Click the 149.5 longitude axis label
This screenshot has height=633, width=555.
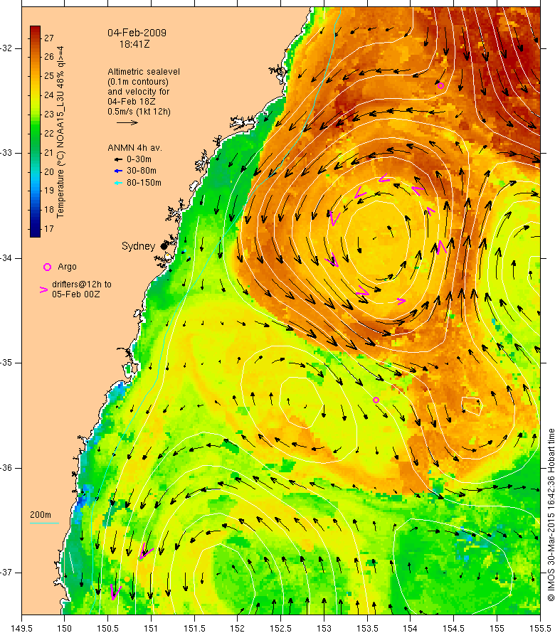coord(21,628)
